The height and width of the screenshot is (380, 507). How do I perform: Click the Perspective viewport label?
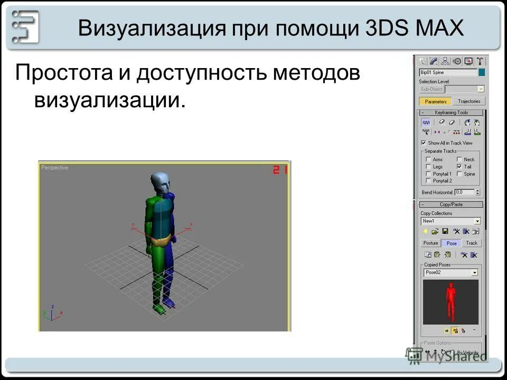pyautogui.click(x=54, y=168)
